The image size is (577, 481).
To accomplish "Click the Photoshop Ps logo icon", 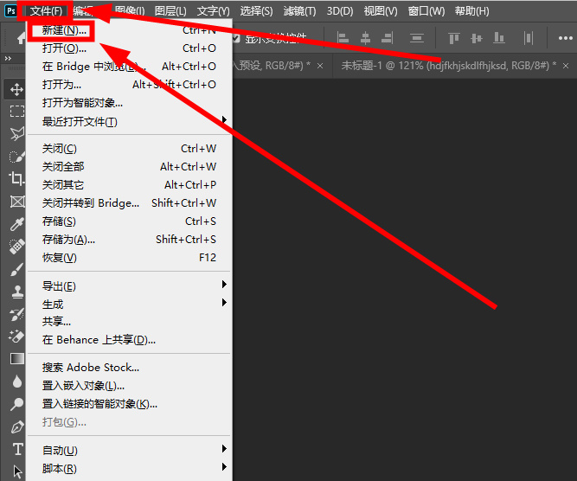I will click(11, 10).
